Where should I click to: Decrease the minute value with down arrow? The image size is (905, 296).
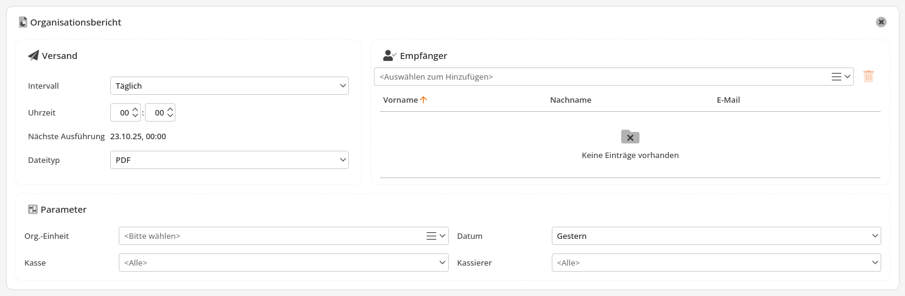170,116
